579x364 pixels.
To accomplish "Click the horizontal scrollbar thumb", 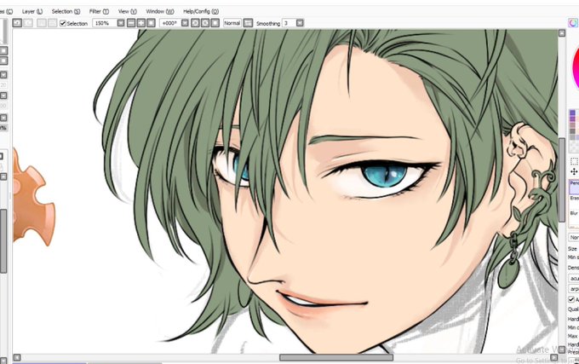I will tap(336, 357).
